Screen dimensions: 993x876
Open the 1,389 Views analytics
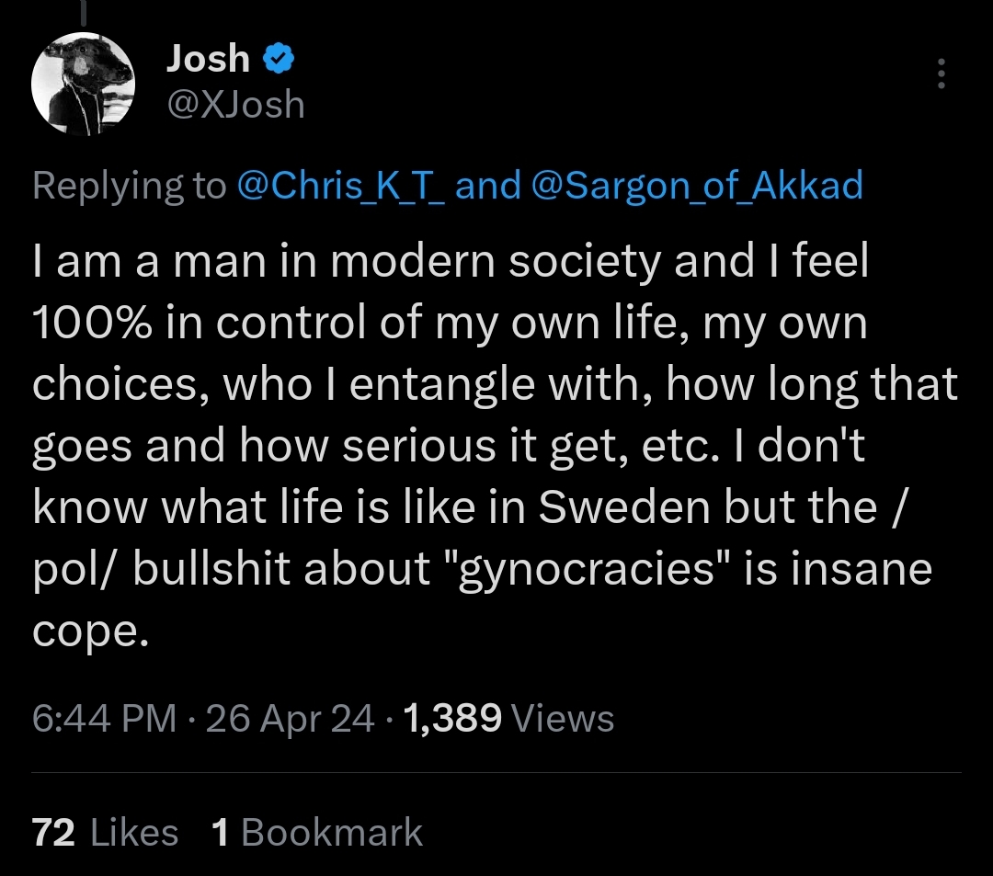pos(508,718)
